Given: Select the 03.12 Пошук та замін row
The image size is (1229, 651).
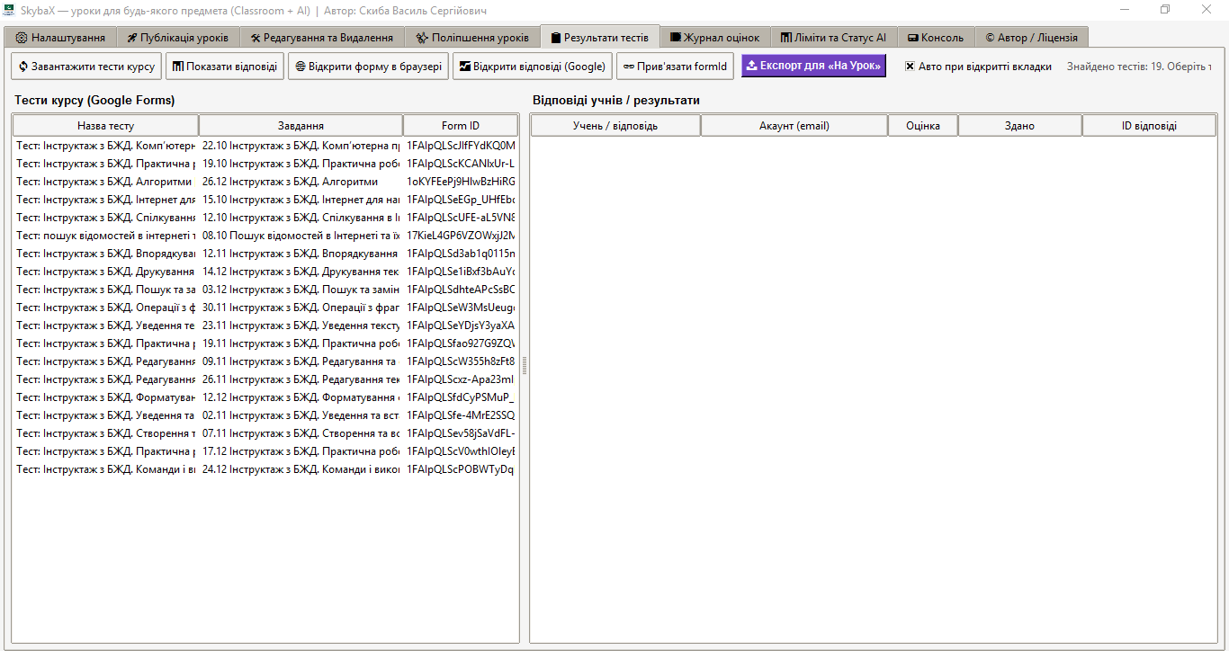Looking at the screenshot, I should (265, 290).
